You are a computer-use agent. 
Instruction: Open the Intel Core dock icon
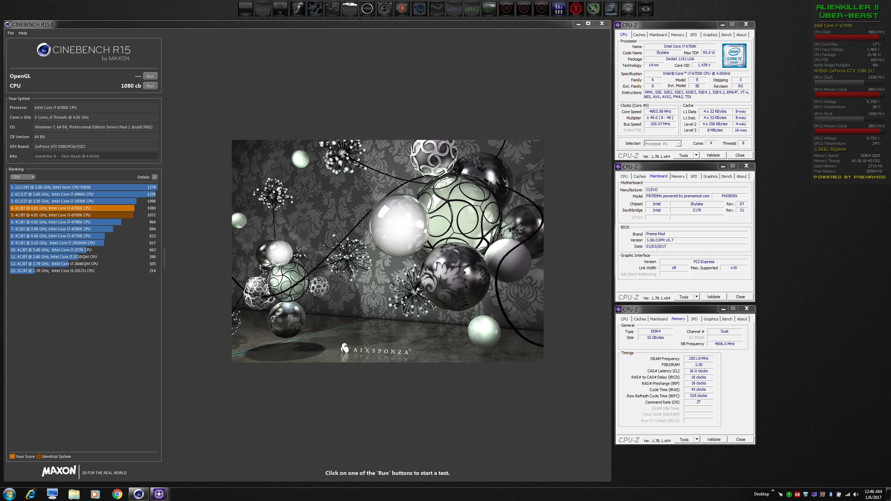[x=611, y=9]
